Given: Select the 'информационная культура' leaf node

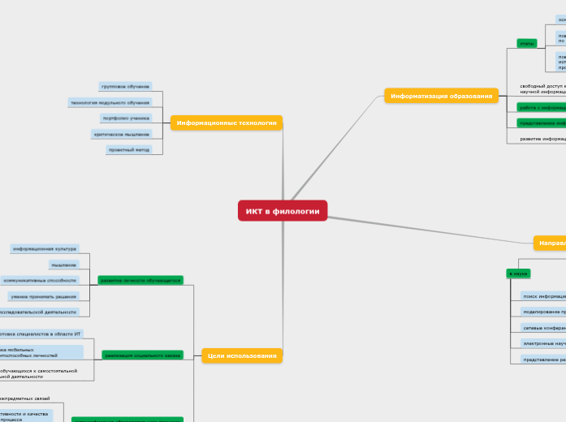Looking at the screenshot, I should pos(45,248).
